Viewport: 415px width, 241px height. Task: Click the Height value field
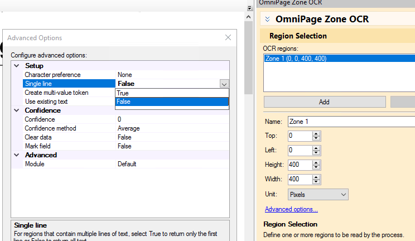(x=300, y=165)
